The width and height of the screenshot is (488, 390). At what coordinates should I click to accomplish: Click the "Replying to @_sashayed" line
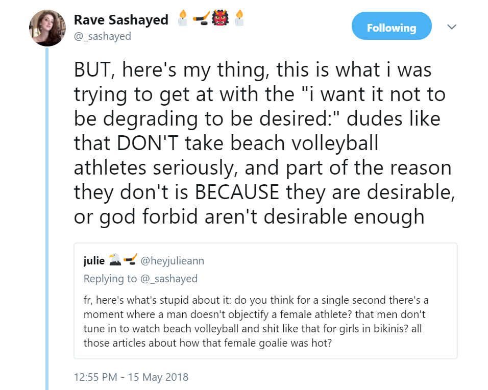pyautogui.click(x=140, y=279)
